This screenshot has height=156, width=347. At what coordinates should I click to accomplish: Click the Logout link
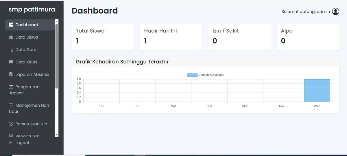[19, 143]
